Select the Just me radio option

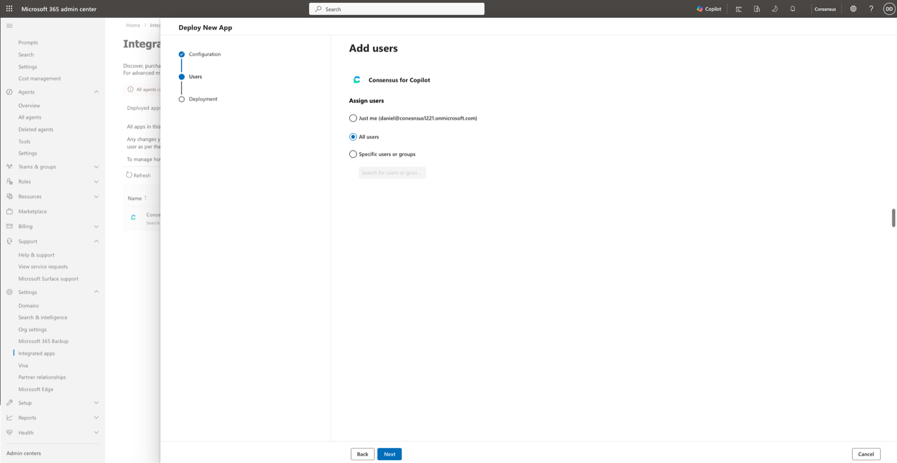coord(353,118)
